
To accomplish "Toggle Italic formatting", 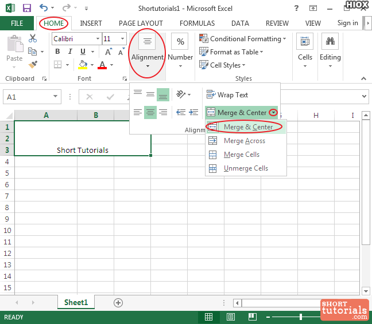I will point(70,52).
